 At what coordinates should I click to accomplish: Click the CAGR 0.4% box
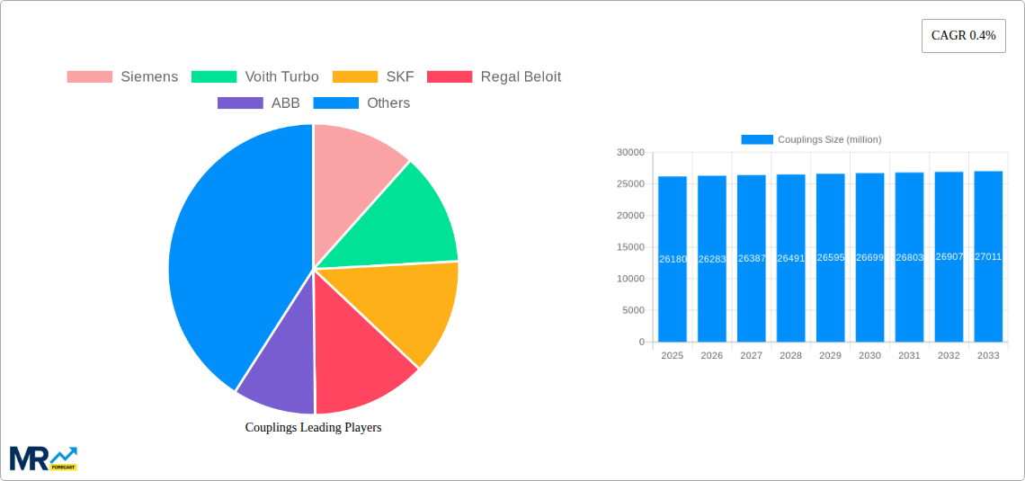[964, 36]
